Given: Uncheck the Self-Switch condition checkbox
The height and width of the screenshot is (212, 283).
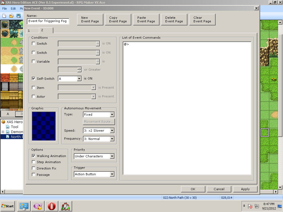Looking at the screenshot, I should click(34, 79).
